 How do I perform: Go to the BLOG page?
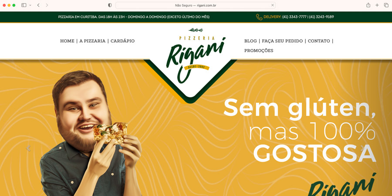point(250,41)
